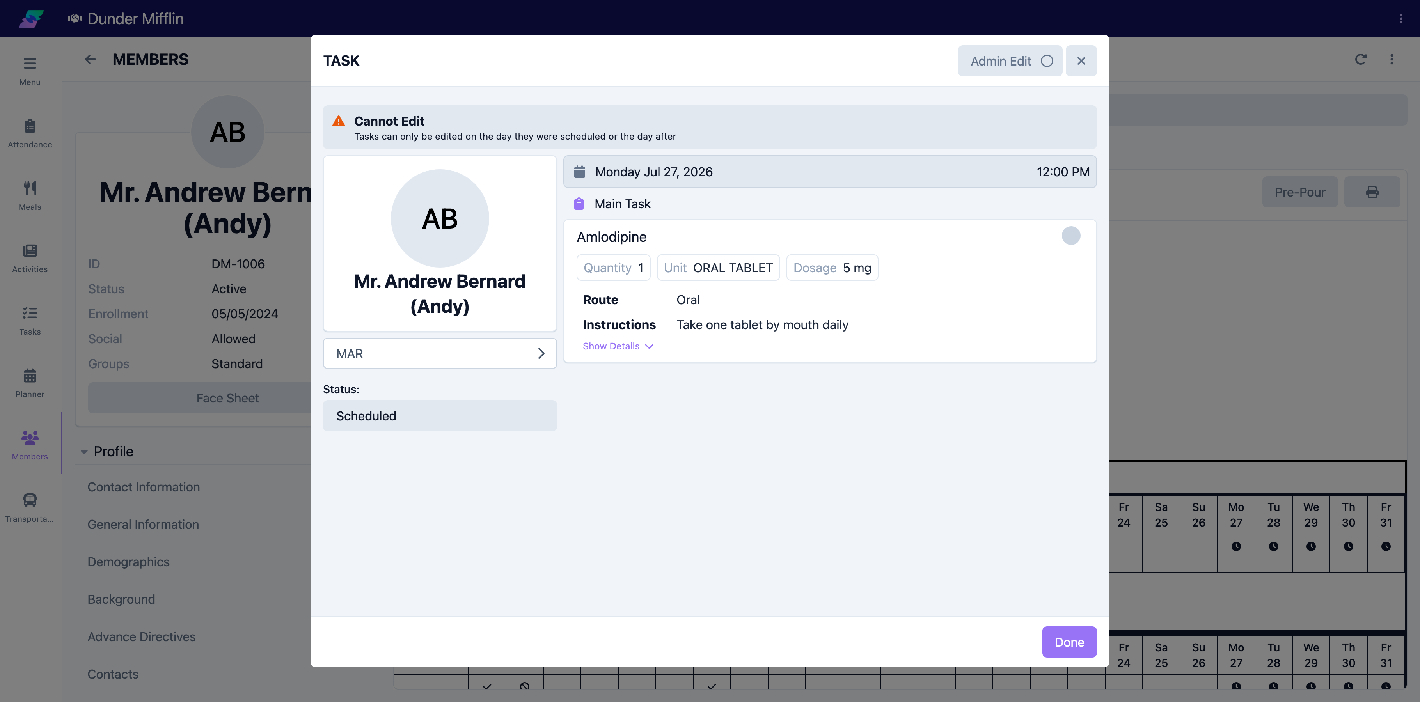
Task: Click the AB avatar on member page
Action: pos(227,132)
